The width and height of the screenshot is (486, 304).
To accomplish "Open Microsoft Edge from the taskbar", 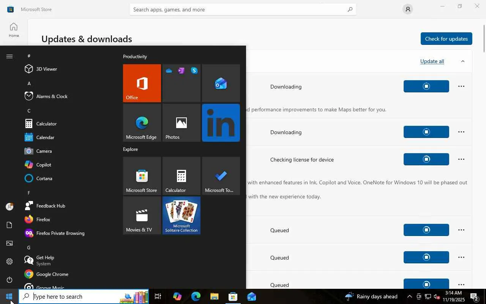I will 196,296.
